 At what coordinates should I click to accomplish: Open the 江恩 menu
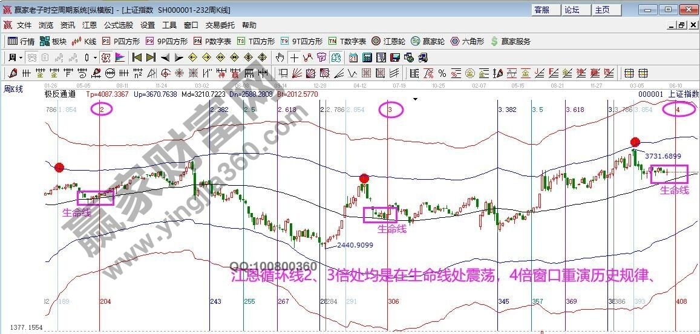(89, 25)
